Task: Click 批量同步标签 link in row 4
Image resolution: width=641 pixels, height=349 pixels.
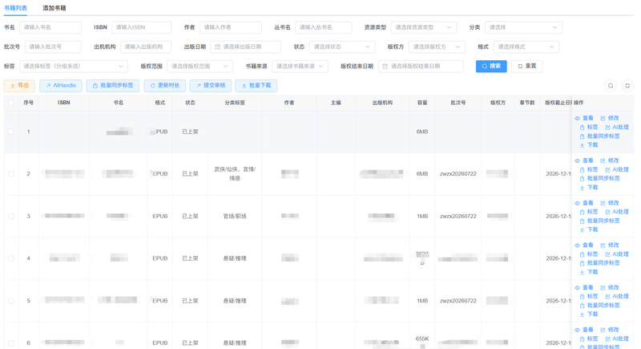Action: [x=599, y=263]
